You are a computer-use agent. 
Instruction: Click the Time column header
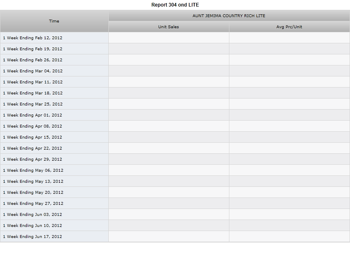click(54, 21)
